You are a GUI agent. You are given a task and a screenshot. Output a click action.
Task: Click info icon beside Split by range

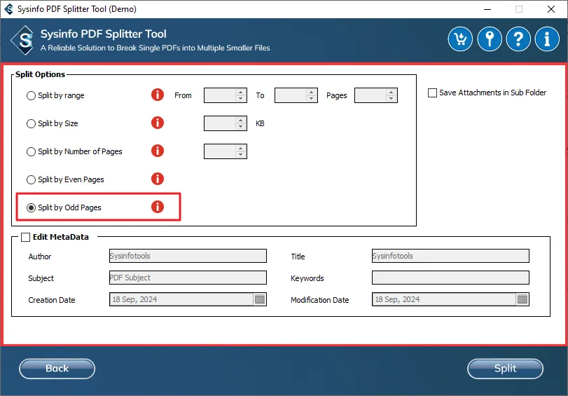pyautogui.click(x=158, y=95)
